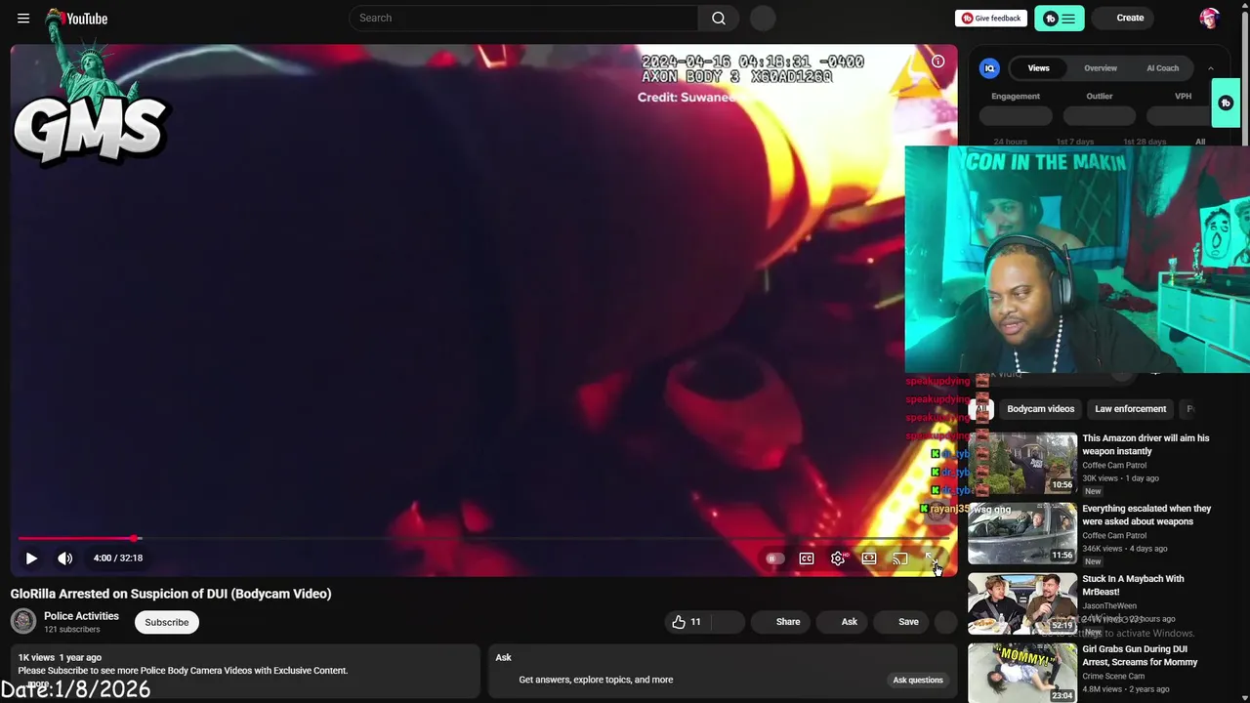This screenshot has height=703, width=1250.
Task: Click Crime Scene Cam channel name
Action: (x=1113, y=676)
